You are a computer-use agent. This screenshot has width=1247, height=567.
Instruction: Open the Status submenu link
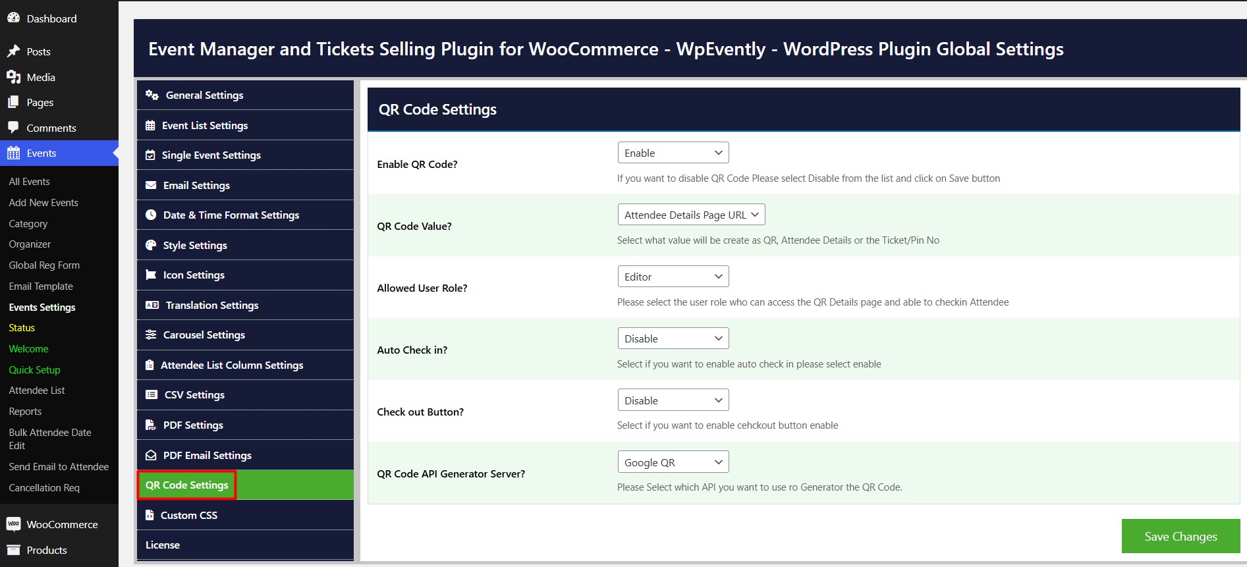(22, 328)
